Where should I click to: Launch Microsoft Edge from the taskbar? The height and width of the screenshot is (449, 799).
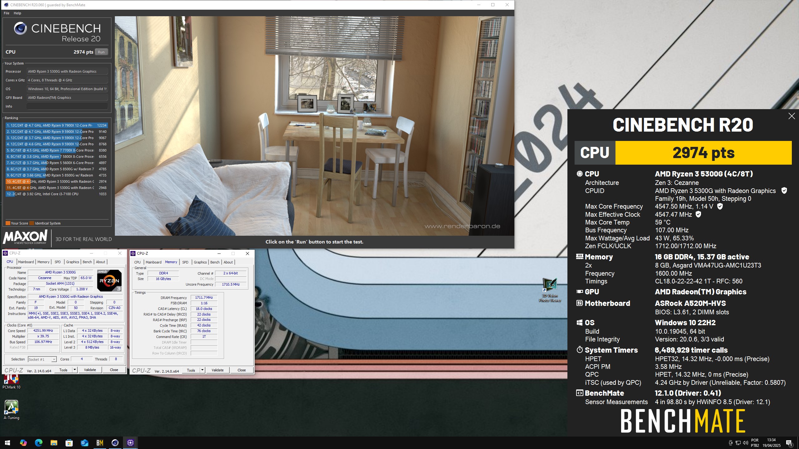pyautogui.click(x=38, y=443)
